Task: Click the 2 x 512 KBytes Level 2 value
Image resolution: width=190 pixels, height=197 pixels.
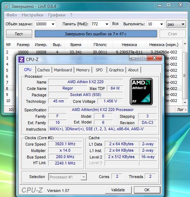Action: pyautogui.click(x=121, y=157)
